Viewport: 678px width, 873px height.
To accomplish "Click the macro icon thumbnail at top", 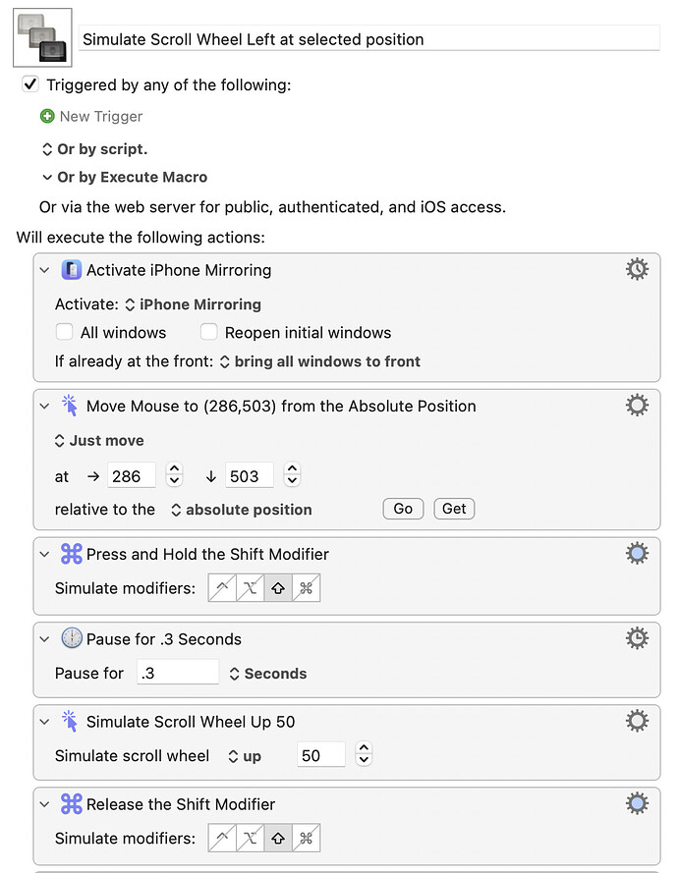I will (x=41, y=37).
